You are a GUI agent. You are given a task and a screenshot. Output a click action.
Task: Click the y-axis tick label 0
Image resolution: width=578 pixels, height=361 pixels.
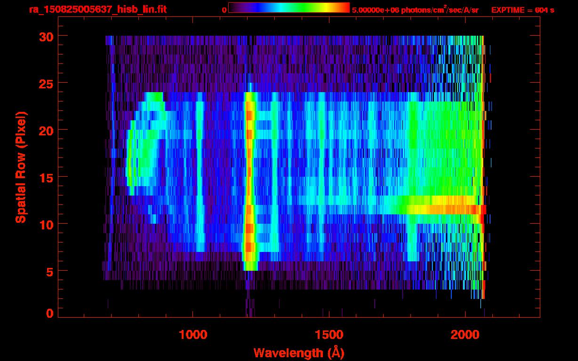pos(49,313)
